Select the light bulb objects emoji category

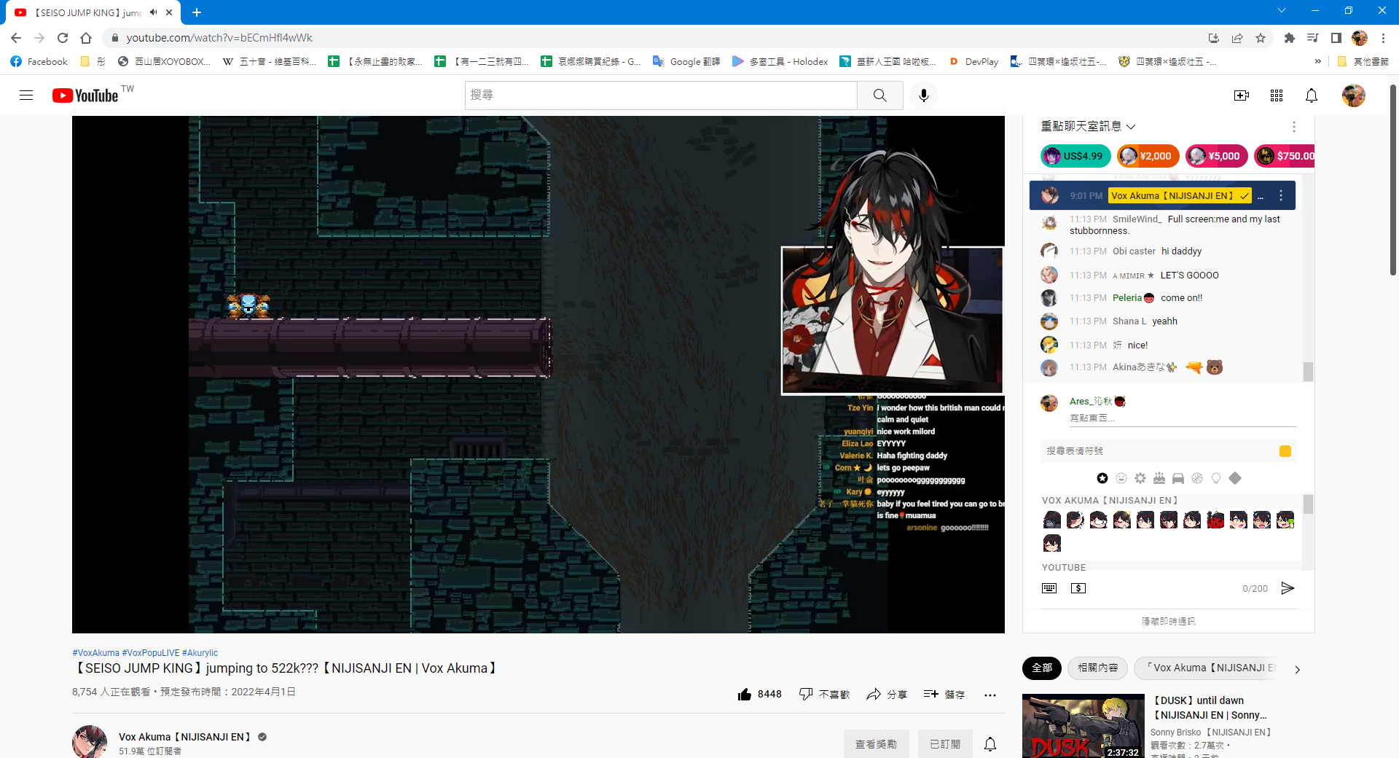pyautogui.click(x=1216, y=478)
